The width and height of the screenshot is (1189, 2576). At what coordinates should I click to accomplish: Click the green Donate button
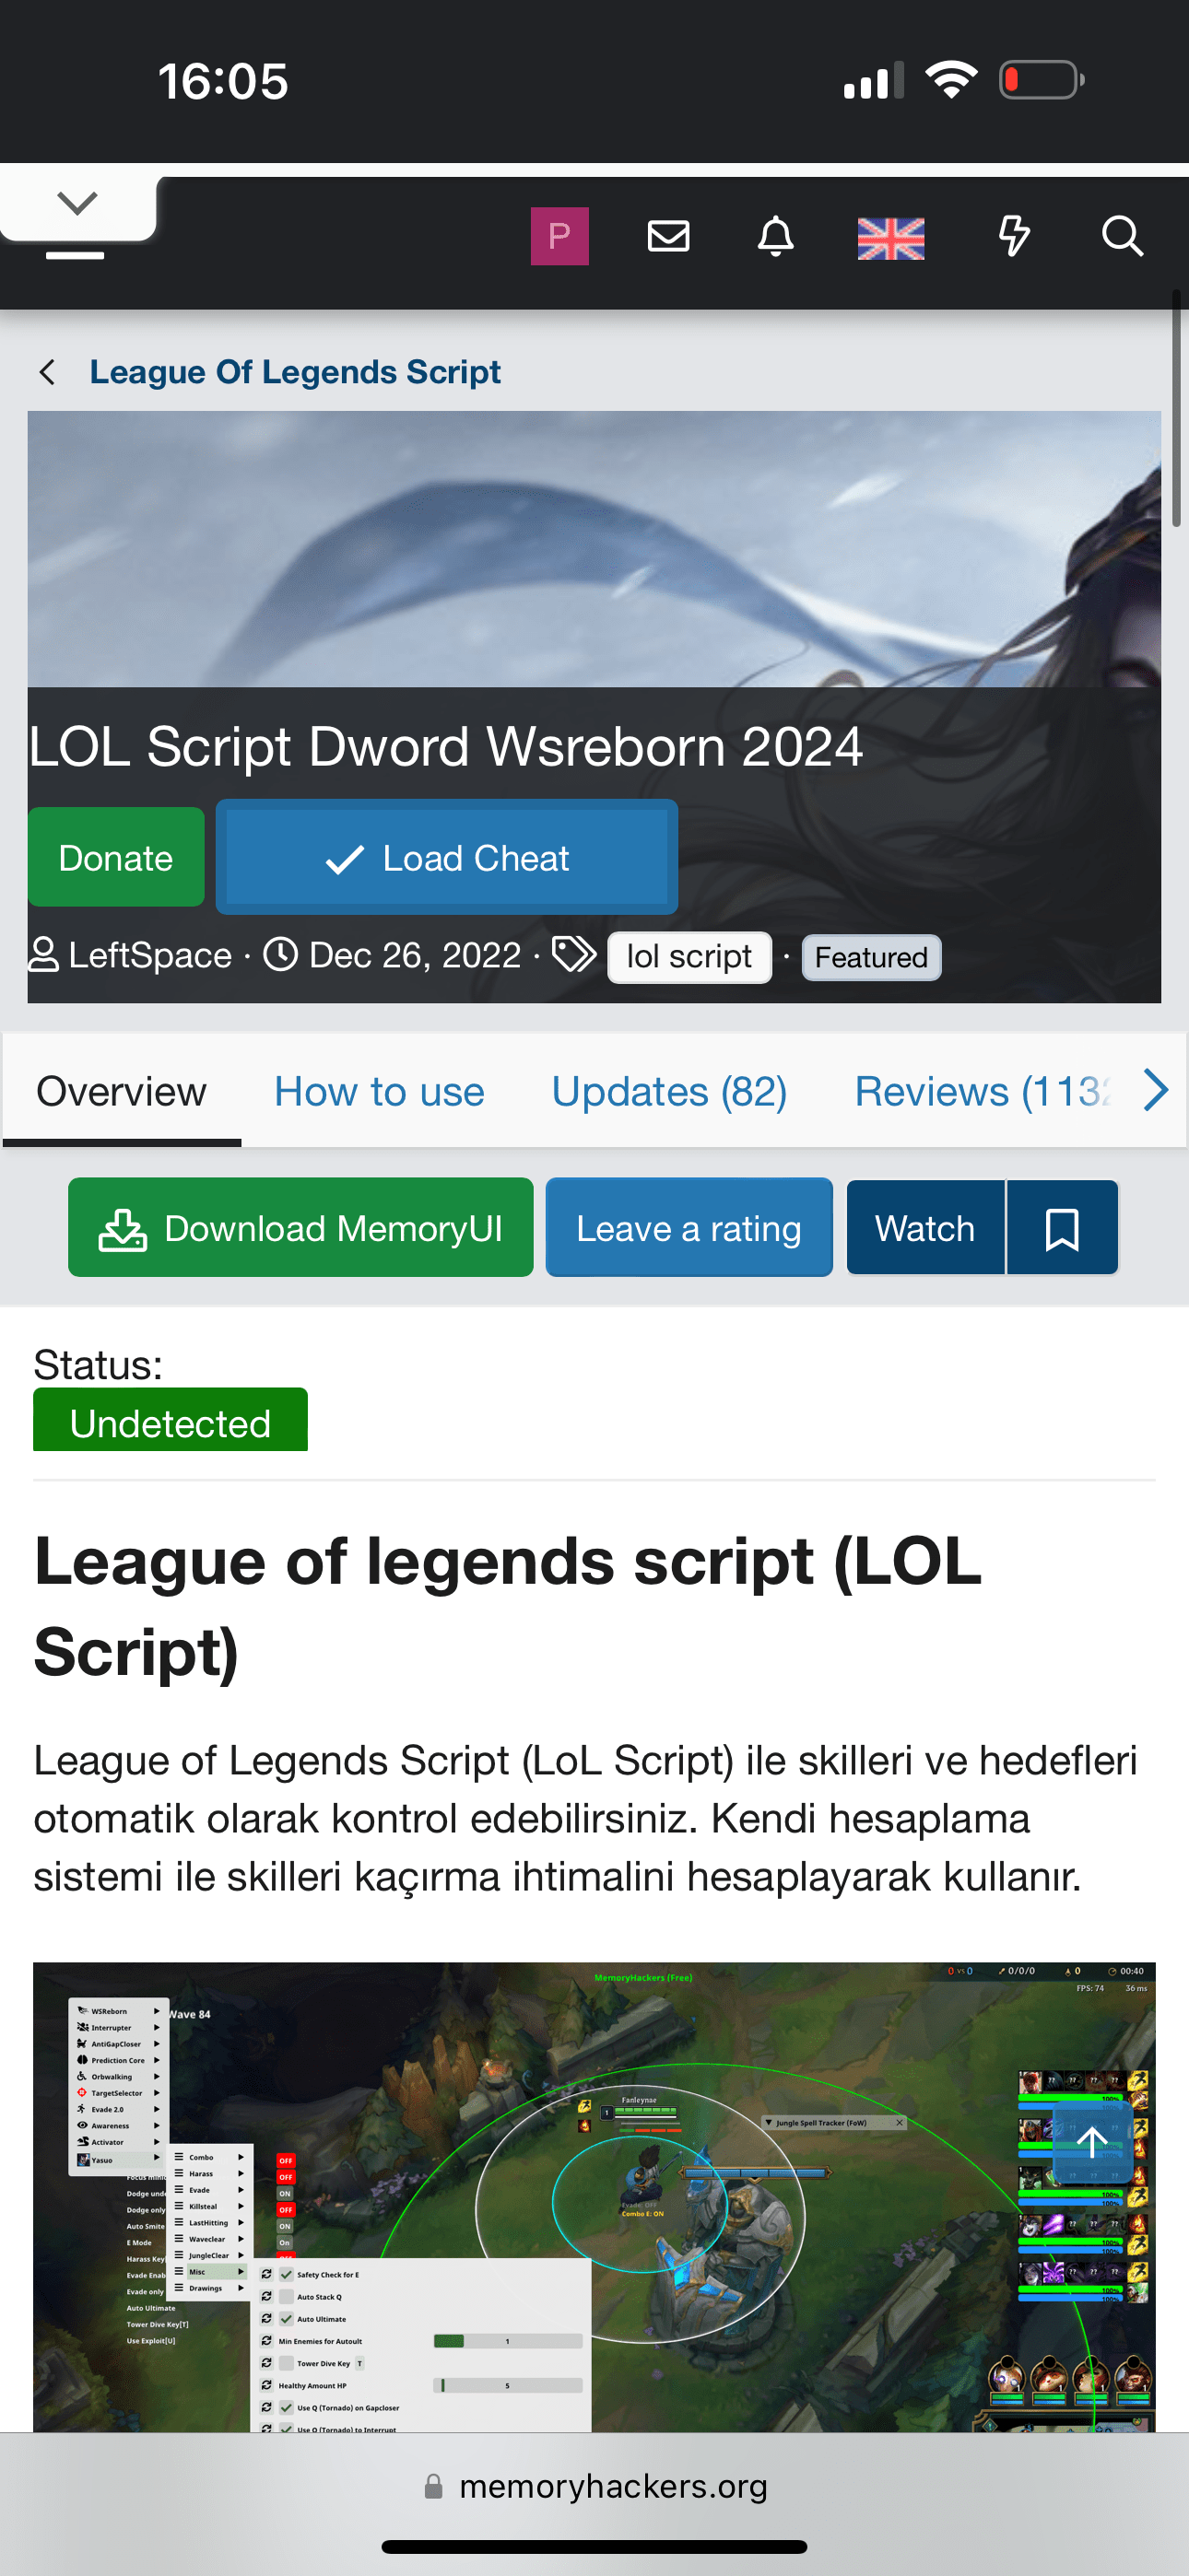116,857
